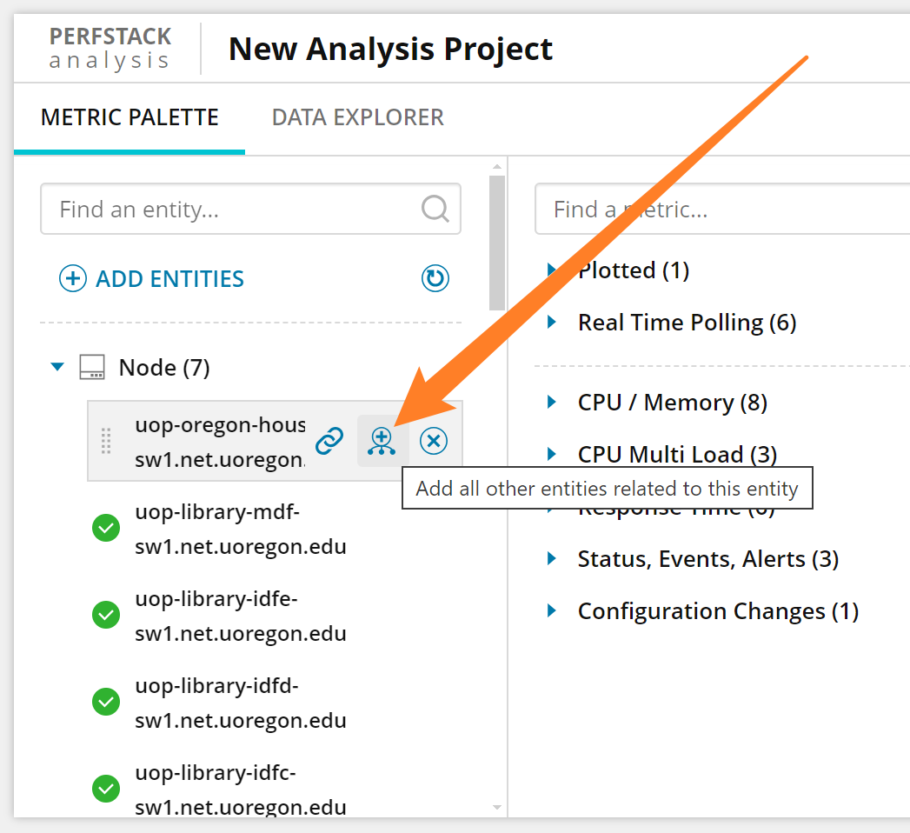The height and width of the screenshot is (833, 910).
Task: Click the refresh icon beside Add Entities
Action: coord(435,278)
